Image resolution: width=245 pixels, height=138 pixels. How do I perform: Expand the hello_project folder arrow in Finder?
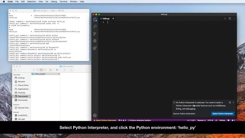coord(59,74)
